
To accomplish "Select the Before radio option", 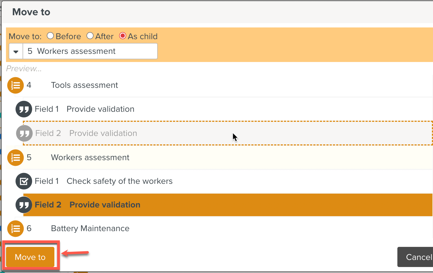I will (x=50, y=36).
